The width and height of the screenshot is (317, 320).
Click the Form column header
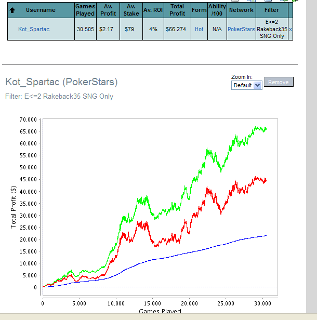199,10
